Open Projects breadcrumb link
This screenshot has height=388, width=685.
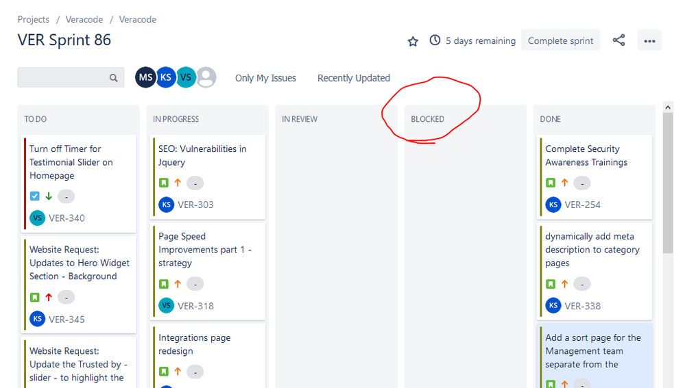pyautogui.click(x=33, y=20)
